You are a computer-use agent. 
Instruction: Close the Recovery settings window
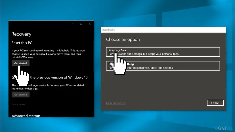[89, 24]
